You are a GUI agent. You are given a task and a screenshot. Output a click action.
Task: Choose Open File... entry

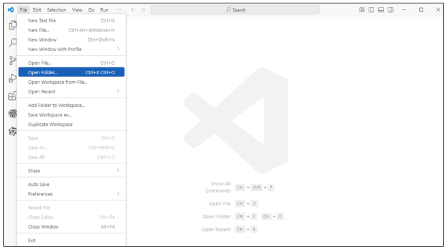(x=72, y=63)
